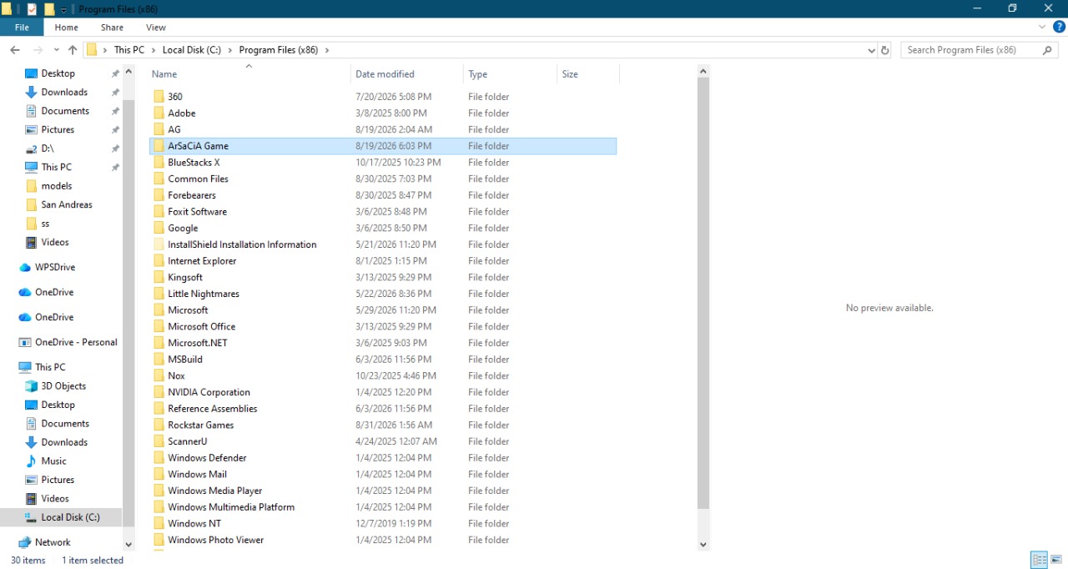Select the Rockstar Games folder icon
The image size is (1068, 569).
point(159,425)
